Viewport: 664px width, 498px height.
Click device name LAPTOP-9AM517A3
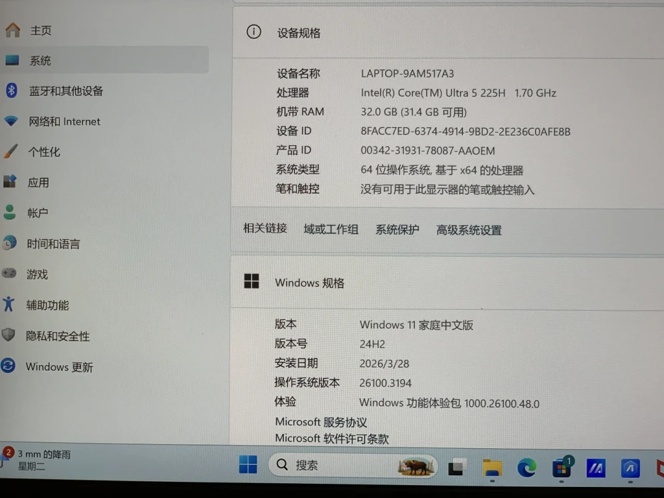tap(408, 74)
